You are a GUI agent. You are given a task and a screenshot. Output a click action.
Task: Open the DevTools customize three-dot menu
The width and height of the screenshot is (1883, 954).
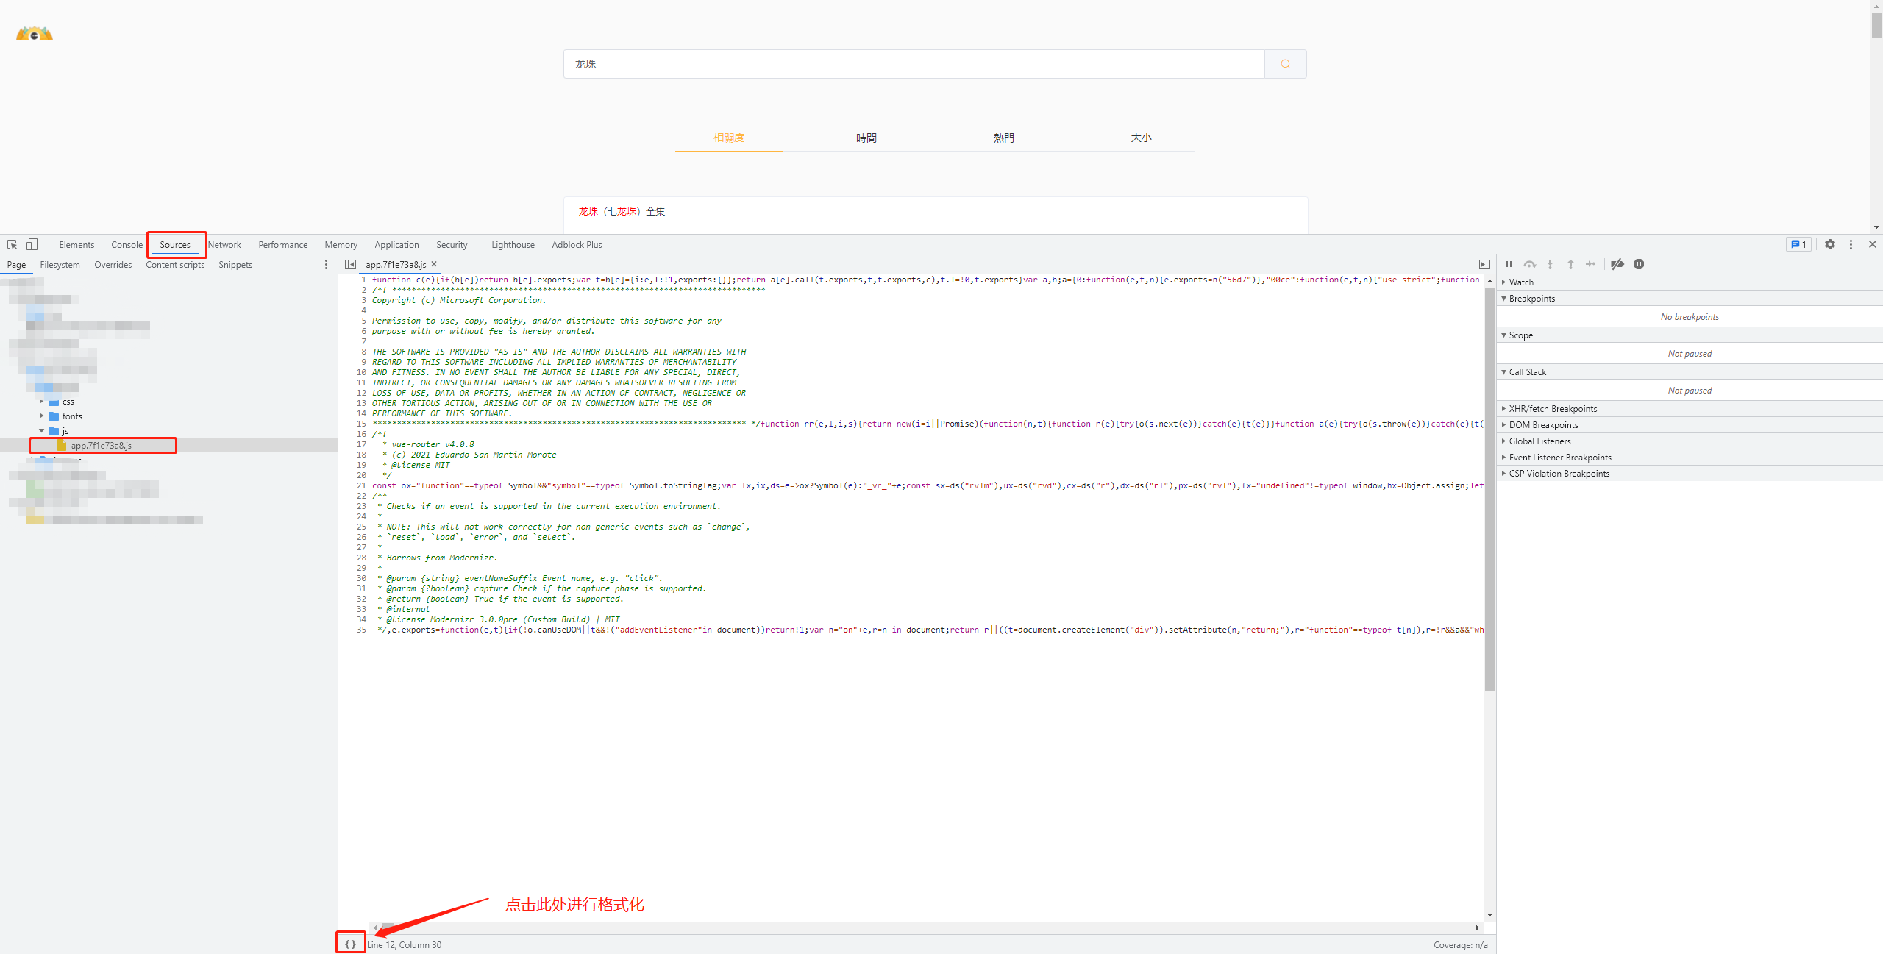(1851, 244)
